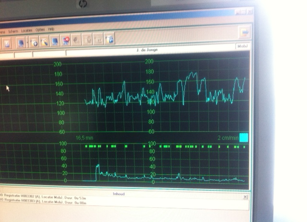Image resolution: width=307 pixels, height=222 pixels.
Task: Open the Opties menu
Action: pyautogui.click(x=40, y=30)
